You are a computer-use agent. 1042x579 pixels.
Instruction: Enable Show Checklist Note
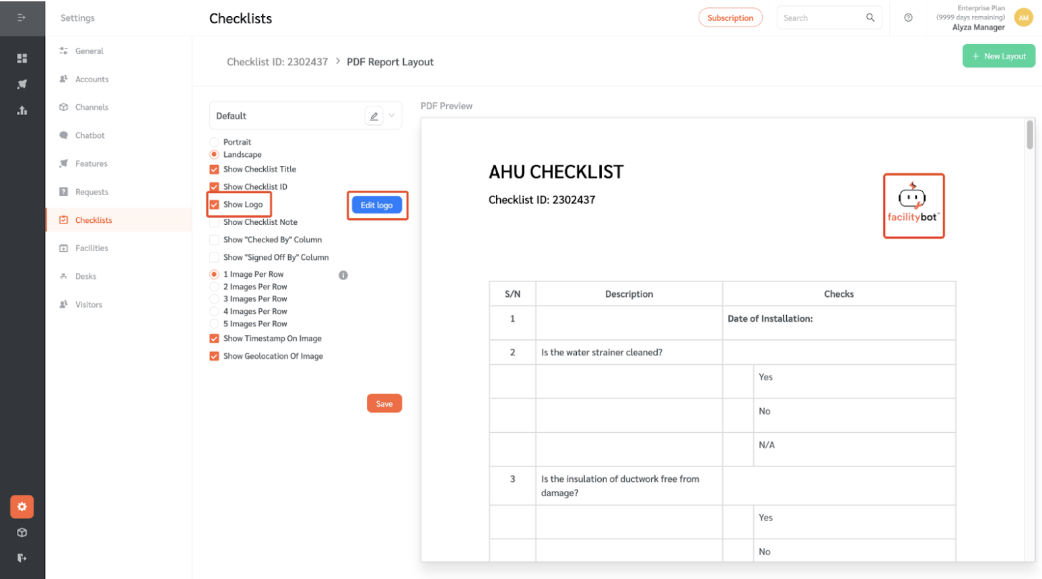click(213, 222)
